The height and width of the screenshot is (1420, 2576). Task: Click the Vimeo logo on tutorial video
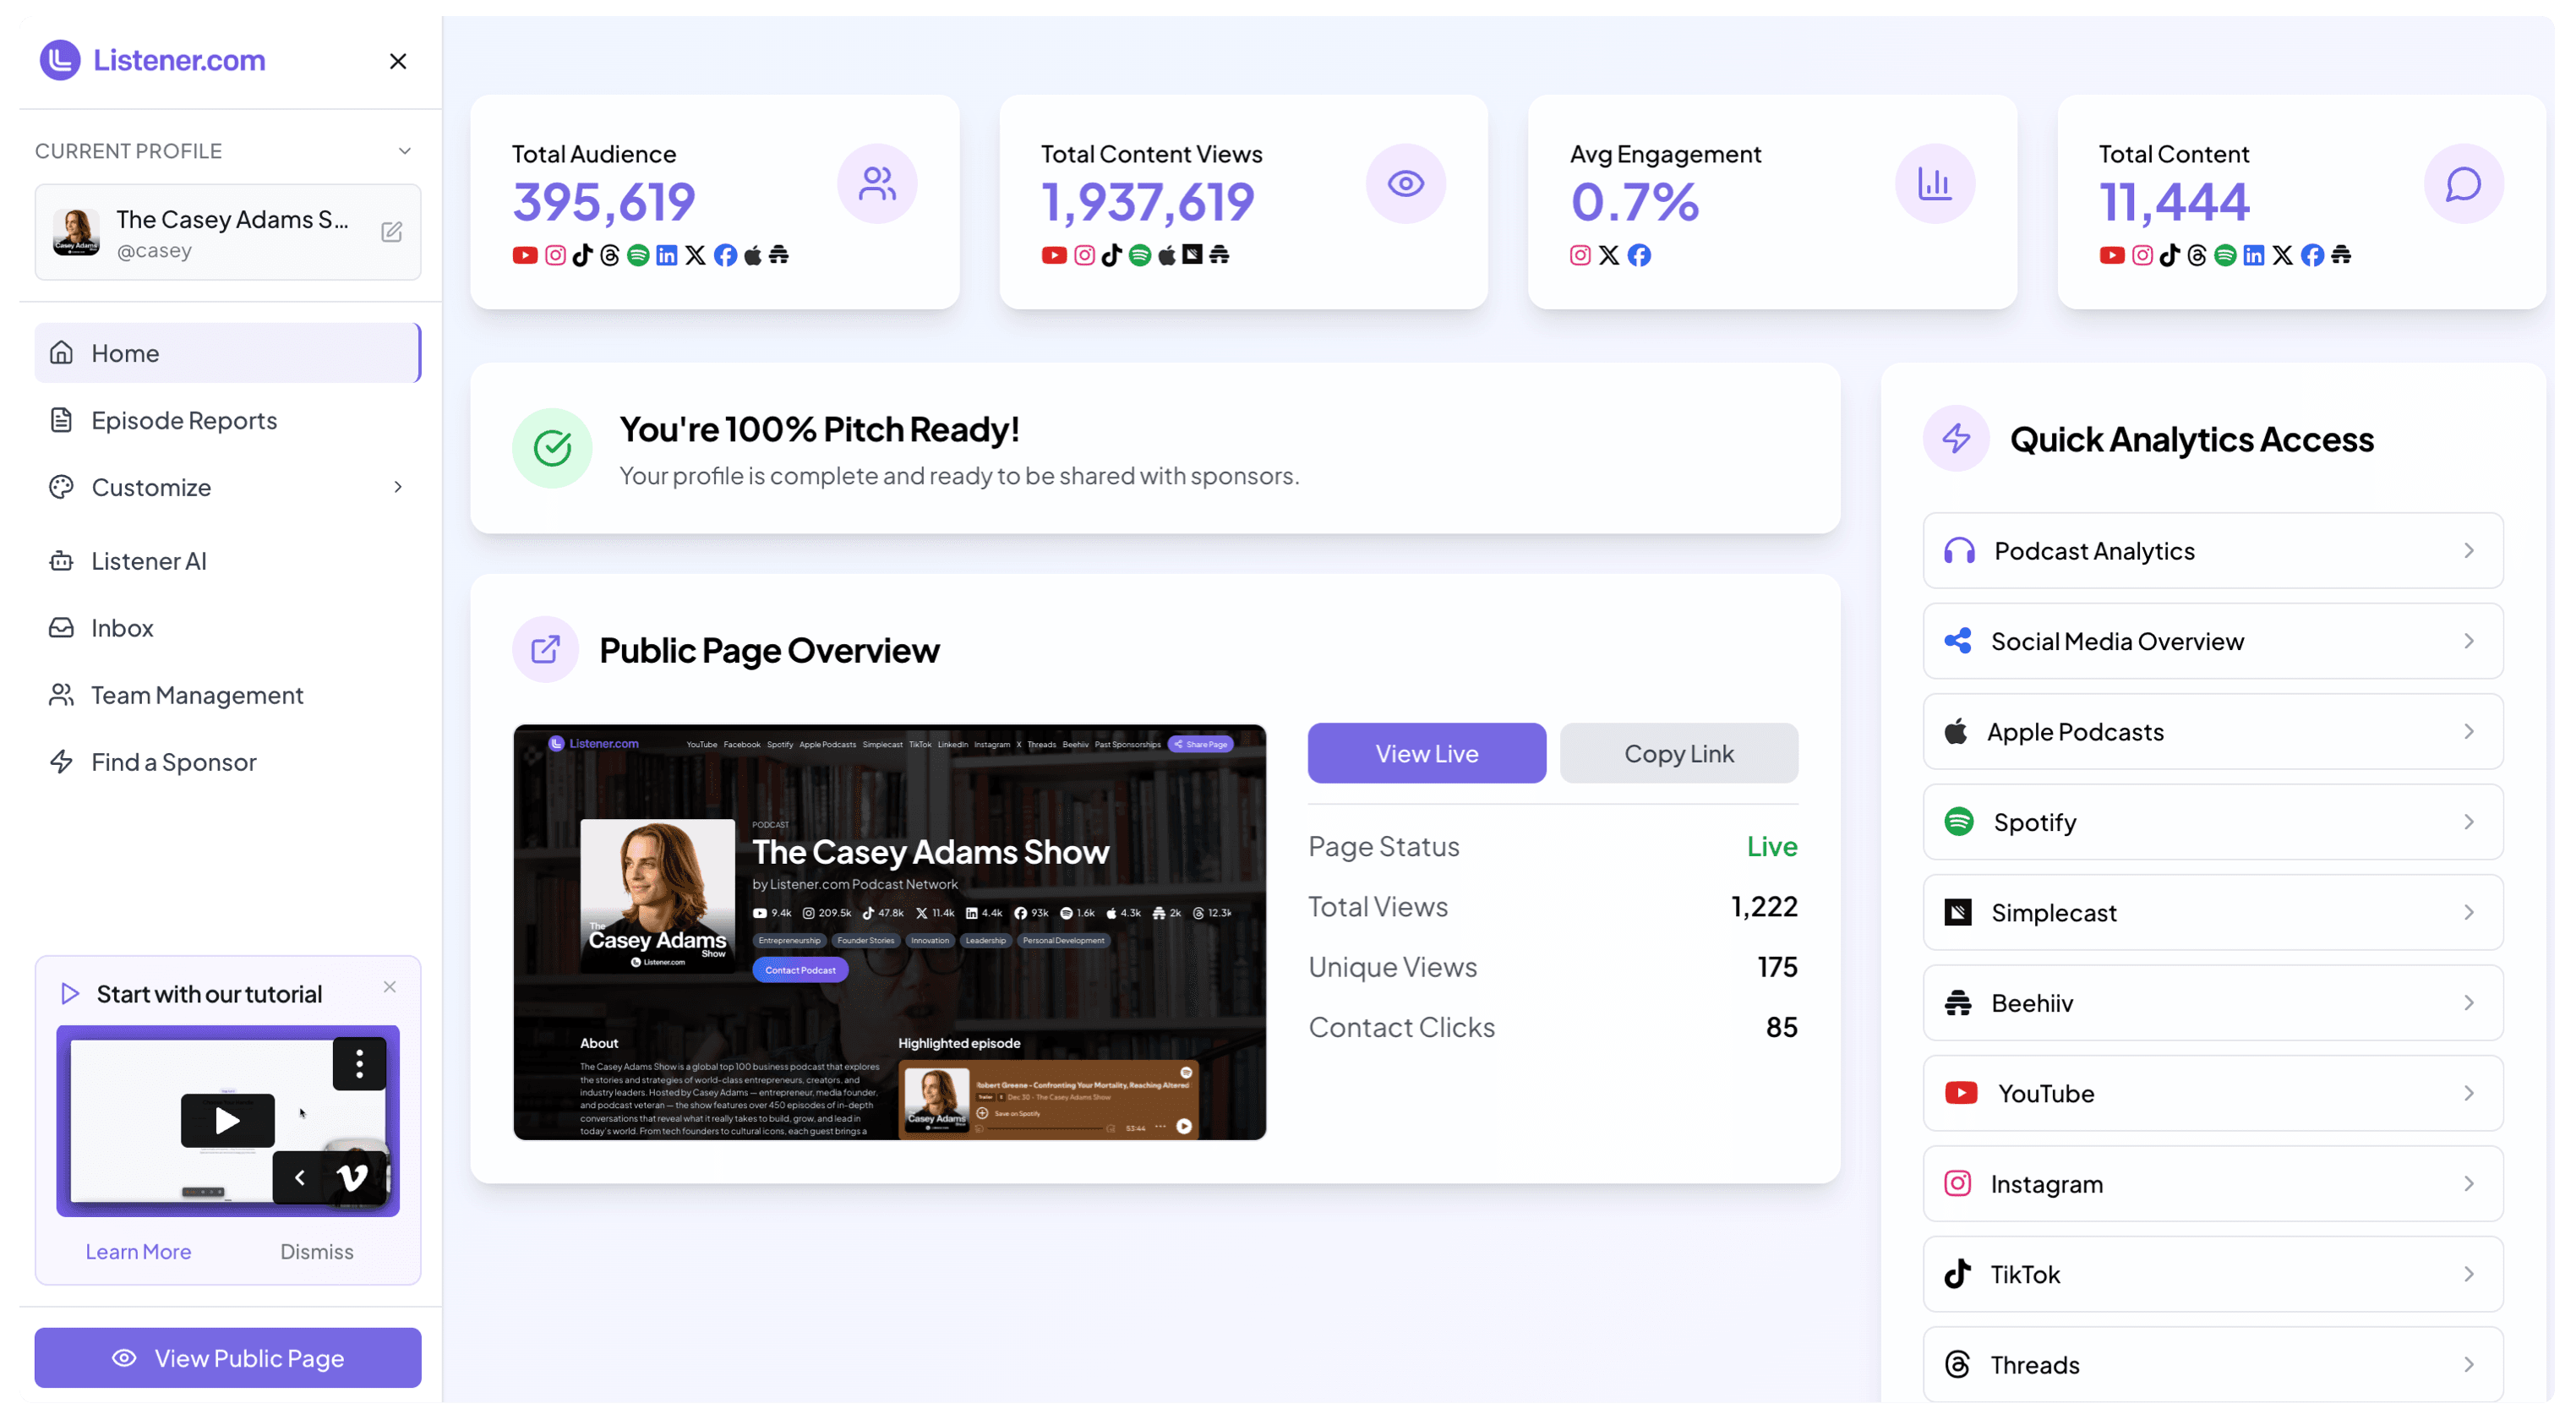click(353, 1177)
